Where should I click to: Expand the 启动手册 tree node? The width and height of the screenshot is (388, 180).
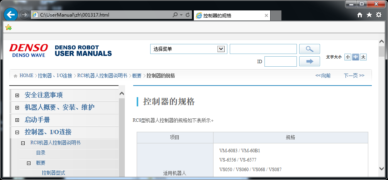coord(17,120)
